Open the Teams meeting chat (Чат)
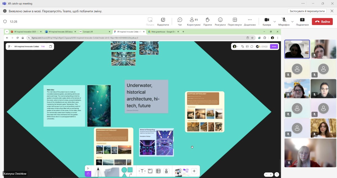Viewport: 337px width, 178px height. 180,22
